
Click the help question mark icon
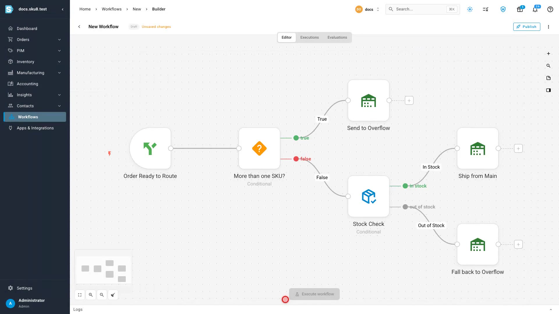pos(550,9)
